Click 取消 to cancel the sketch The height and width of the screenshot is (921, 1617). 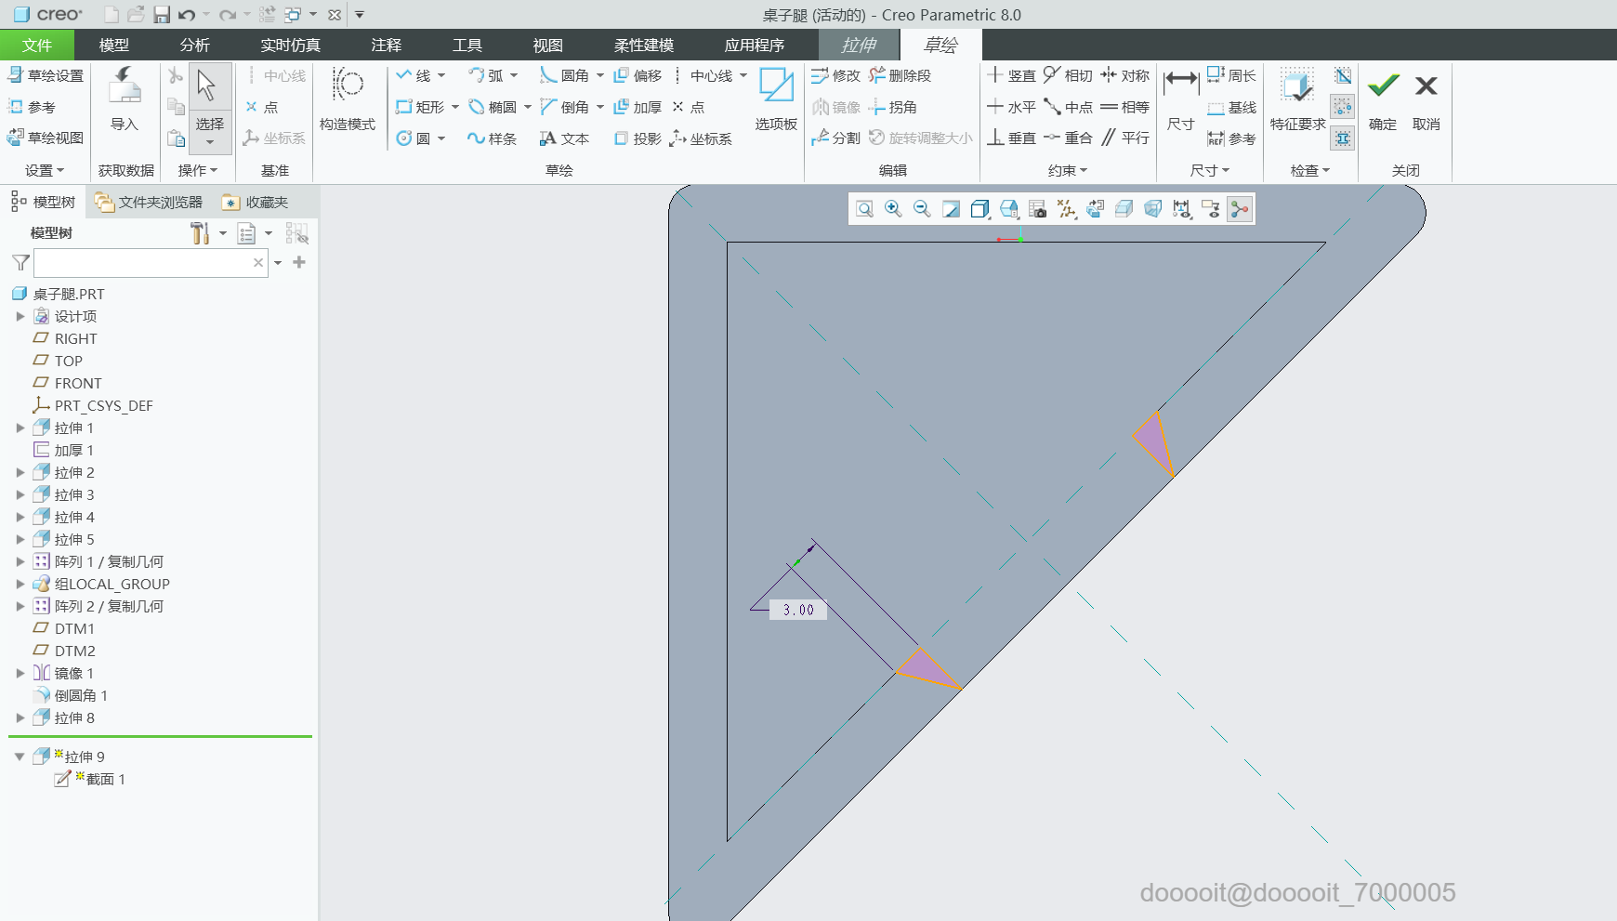tap(1426, 99)
